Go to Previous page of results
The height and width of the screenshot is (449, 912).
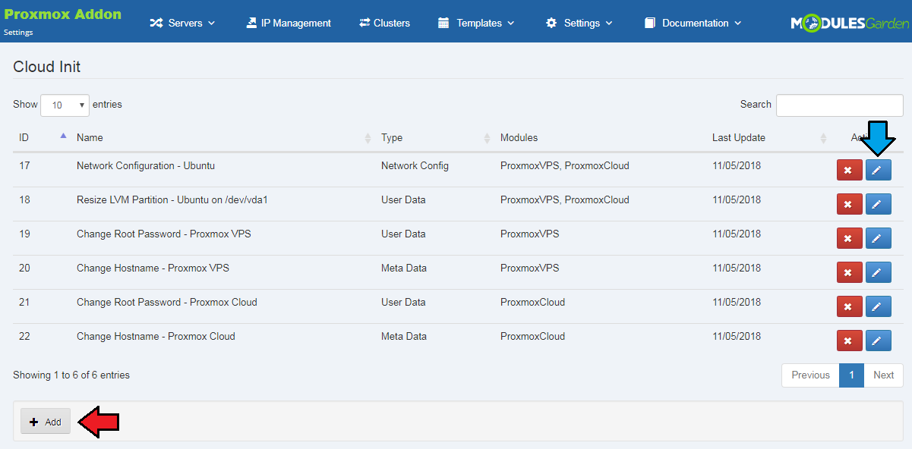click(810, 375)
